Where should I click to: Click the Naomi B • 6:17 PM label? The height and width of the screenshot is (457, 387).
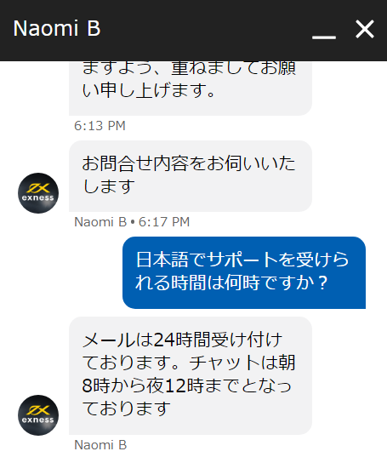coord(132,222)
